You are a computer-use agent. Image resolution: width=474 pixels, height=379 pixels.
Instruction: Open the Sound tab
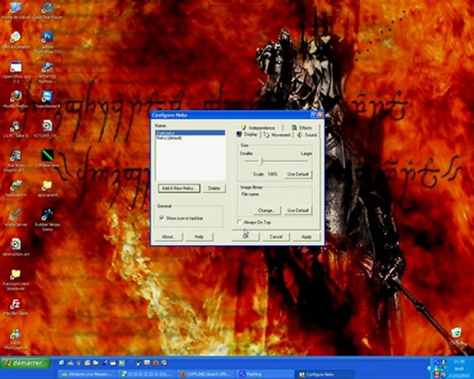307,135
